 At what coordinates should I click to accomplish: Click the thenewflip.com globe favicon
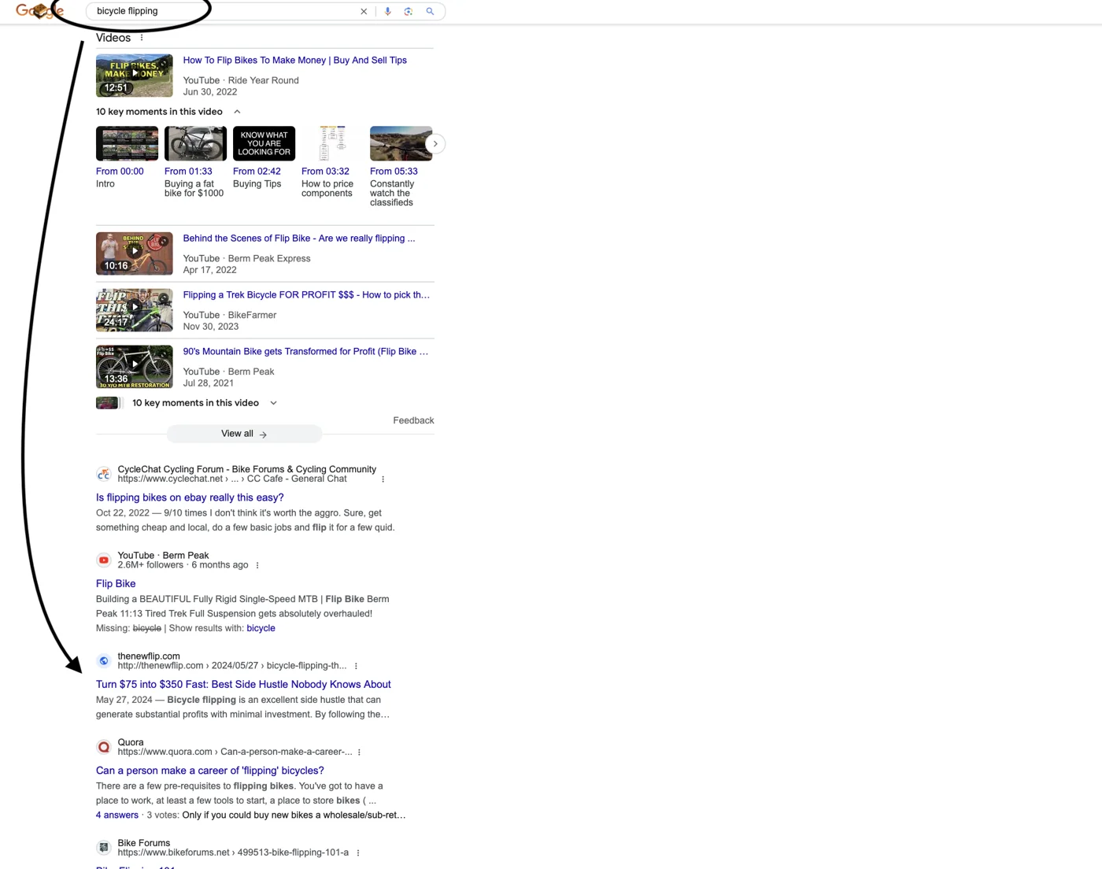click(104, 661)
